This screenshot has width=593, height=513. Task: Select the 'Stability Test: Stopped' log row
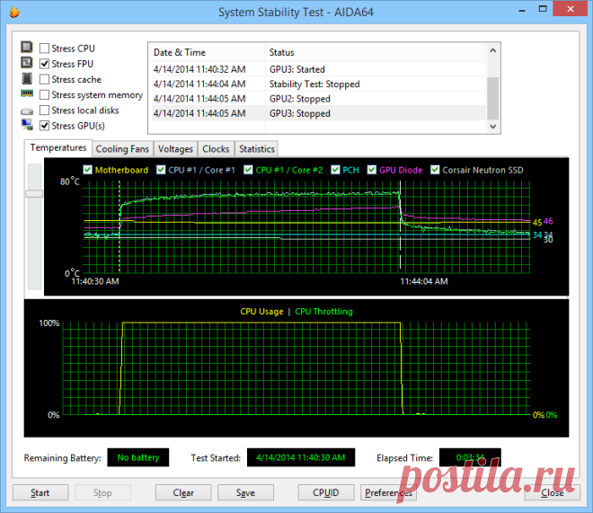pyautogui.click(x=318, y=84)
